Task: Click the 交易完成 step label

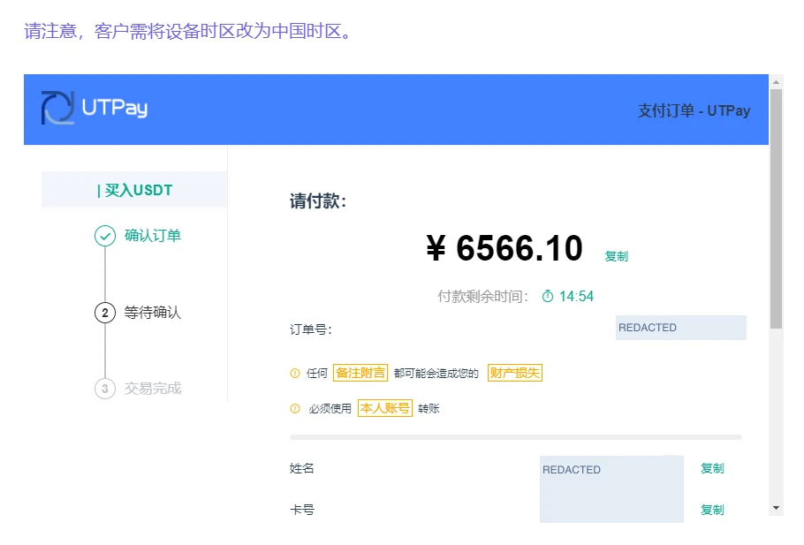Action: coord(153,389)
